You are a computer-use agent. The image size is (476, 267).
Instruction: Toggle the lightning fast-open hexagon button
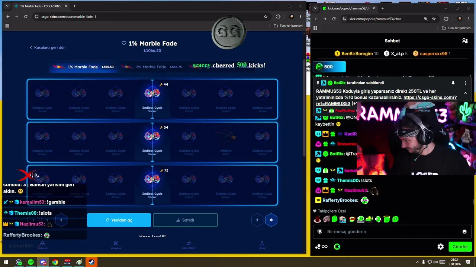pyautogui.click(x=257, y=220)
